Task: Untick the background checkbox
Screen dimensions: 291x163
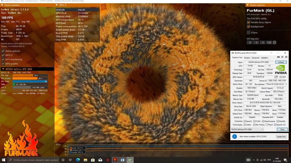Action: pos(249,26)
